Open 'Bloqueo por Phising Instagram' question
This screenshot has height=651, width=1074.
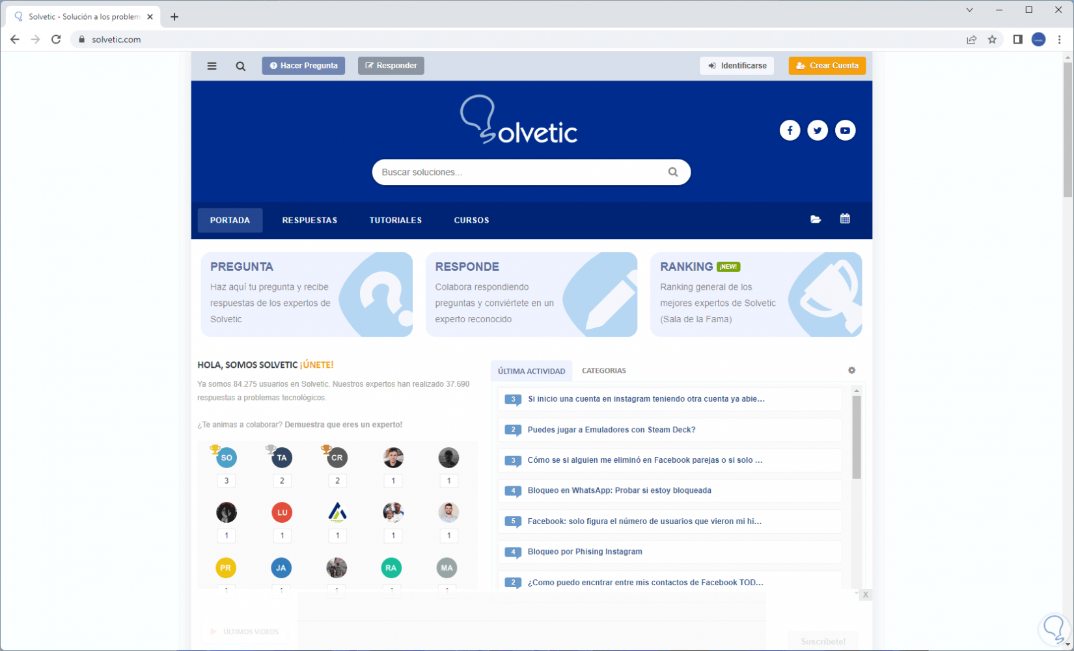pos(585,551)
